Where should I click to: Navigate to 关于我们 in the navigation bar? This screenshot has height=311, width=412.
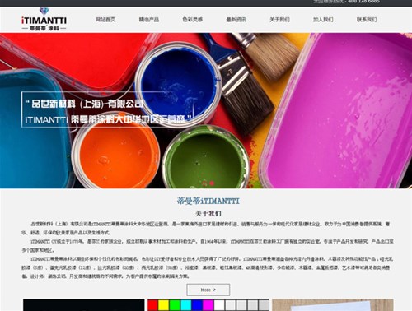(279, 20)
